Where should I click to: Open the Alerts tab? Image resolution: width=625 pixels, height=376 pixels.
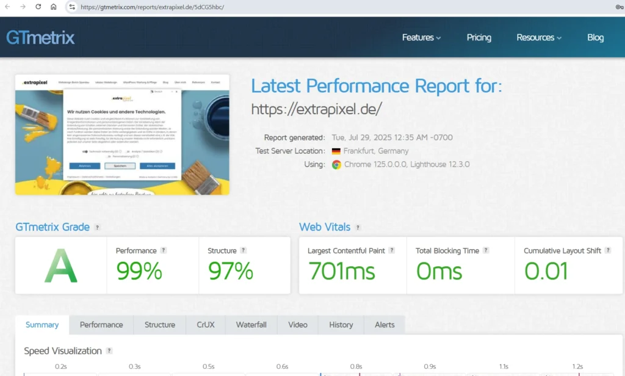pos(385,325)
